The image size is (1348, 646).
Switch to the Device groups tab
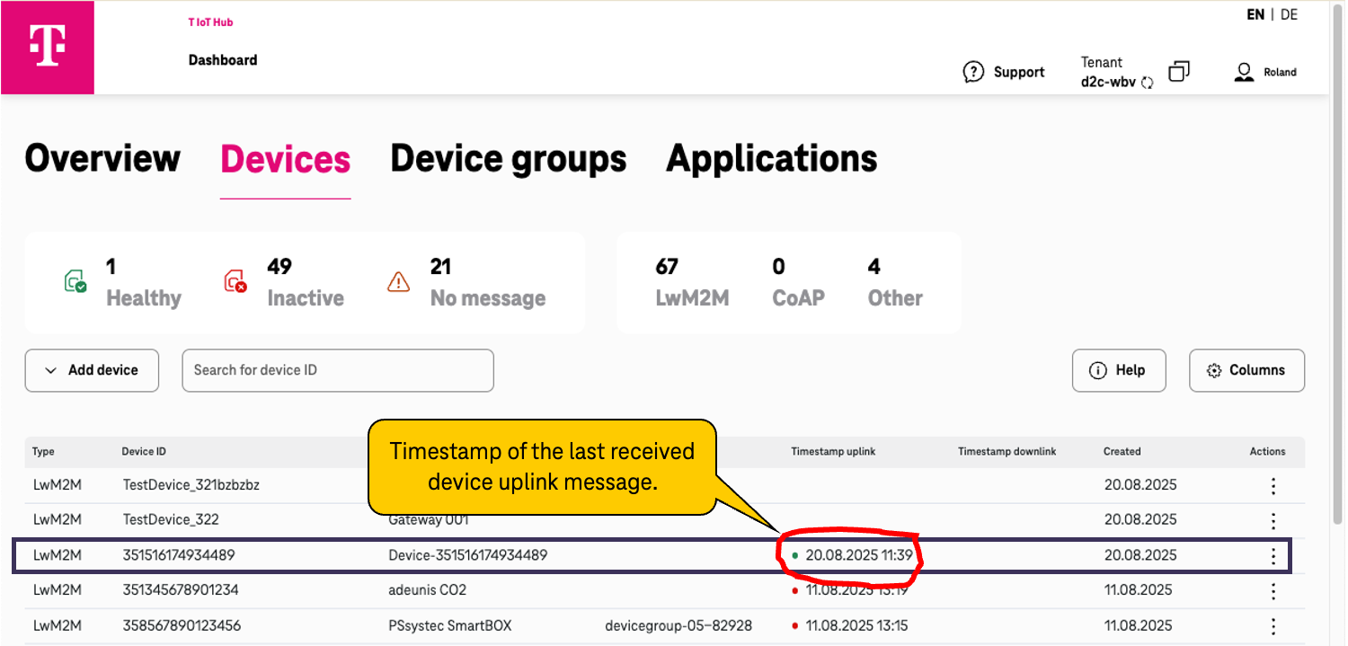(508, 158)
